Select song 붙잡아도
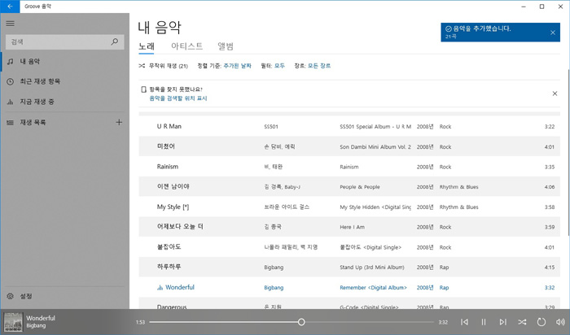 pyautogui.click(x=169, y=247)
